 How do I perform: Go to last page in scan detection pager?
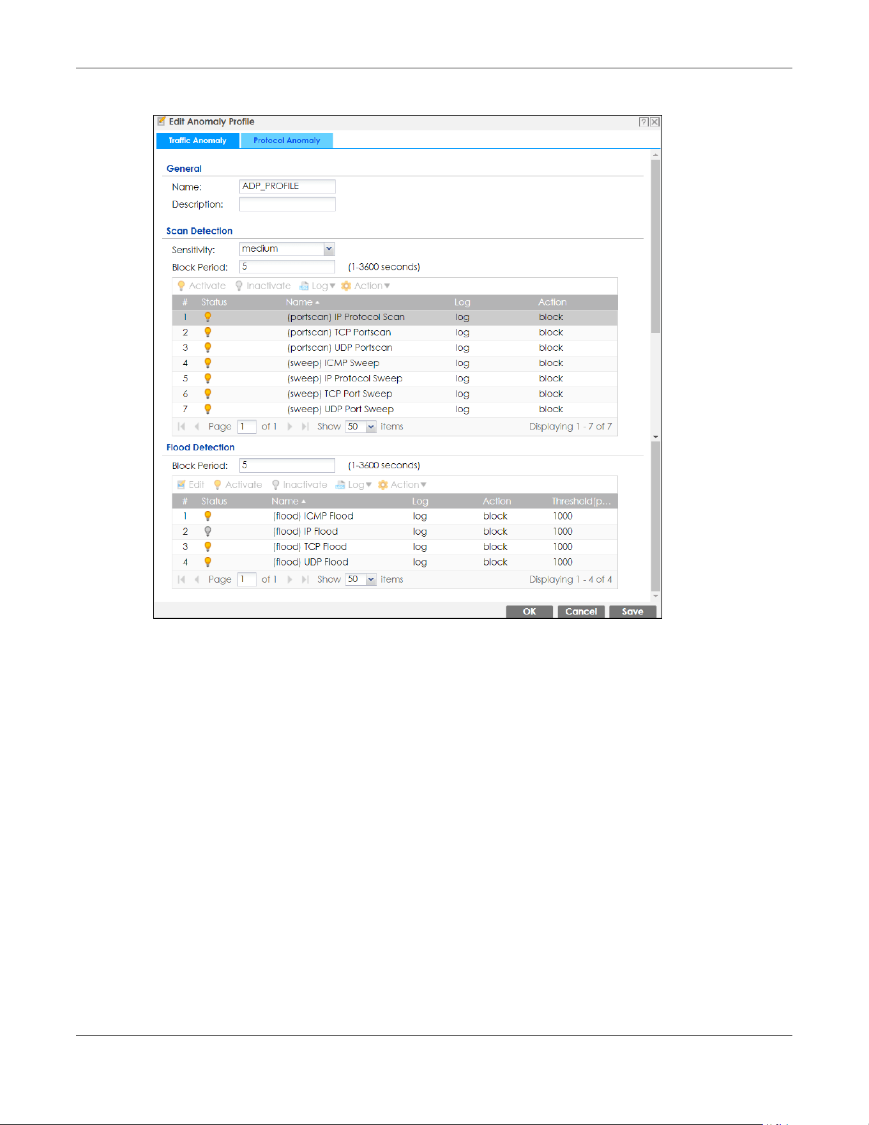tap(305, 427)
